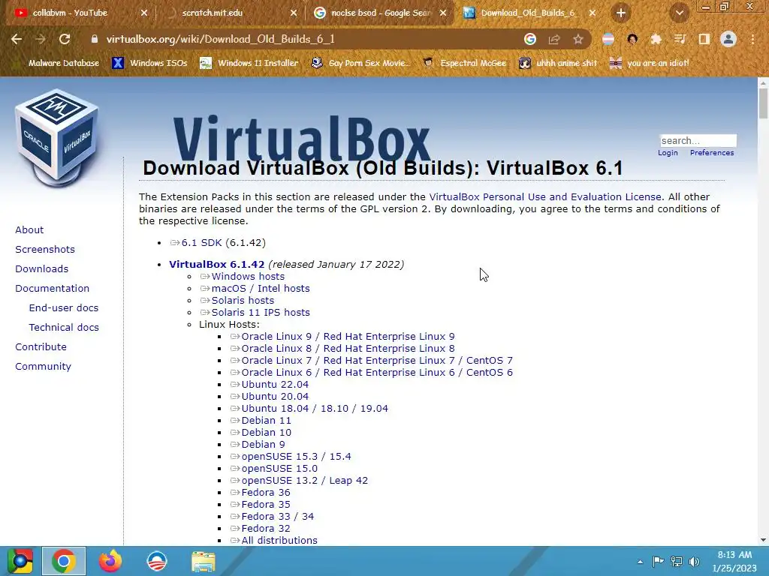Click the VirtualBox search box
Screen dimensions: 769x576
pos(698,140)
